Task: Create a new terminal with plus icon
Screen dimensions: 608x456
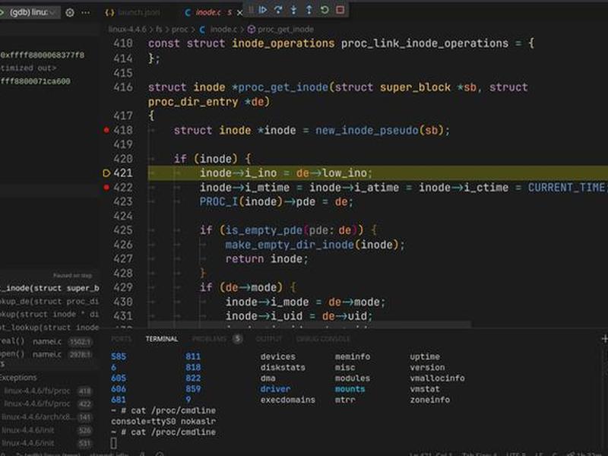Action: (604, 339)
